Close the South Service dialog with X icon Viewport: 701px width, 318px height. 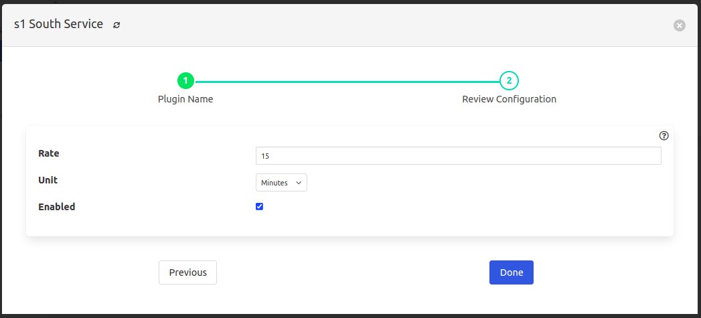(679, 25)
